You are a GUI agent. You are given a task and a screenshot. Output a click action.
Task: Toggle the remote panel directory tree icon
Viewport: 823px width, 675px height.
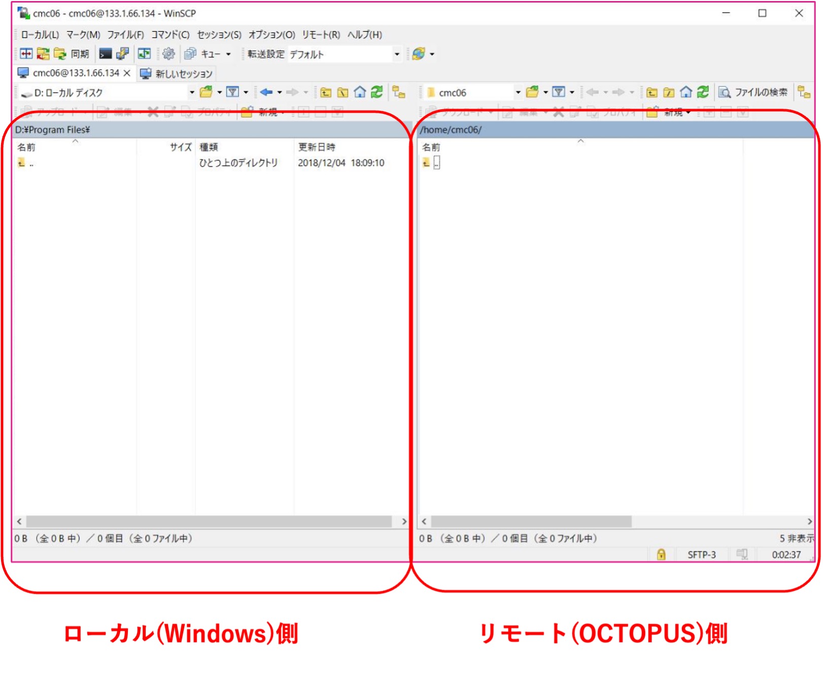804,92
